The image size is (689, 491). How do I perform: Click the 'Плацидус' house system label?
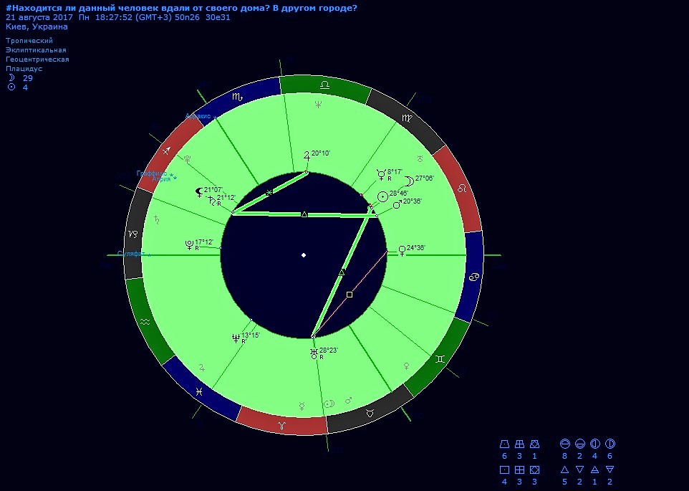pyautogui.click(x=24, y=69)
